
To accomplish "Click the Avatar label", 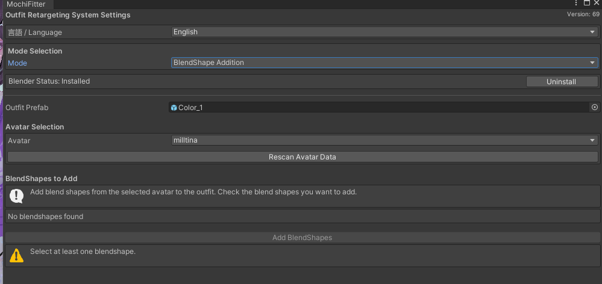I will click(x=19, y=141).
